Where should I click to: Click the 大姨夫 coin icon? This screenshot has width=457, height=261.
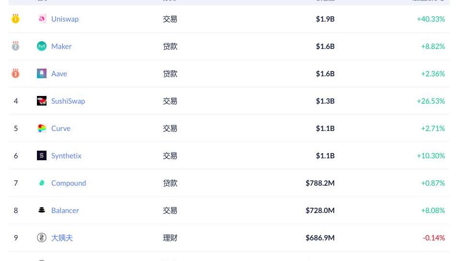[42, 237]
